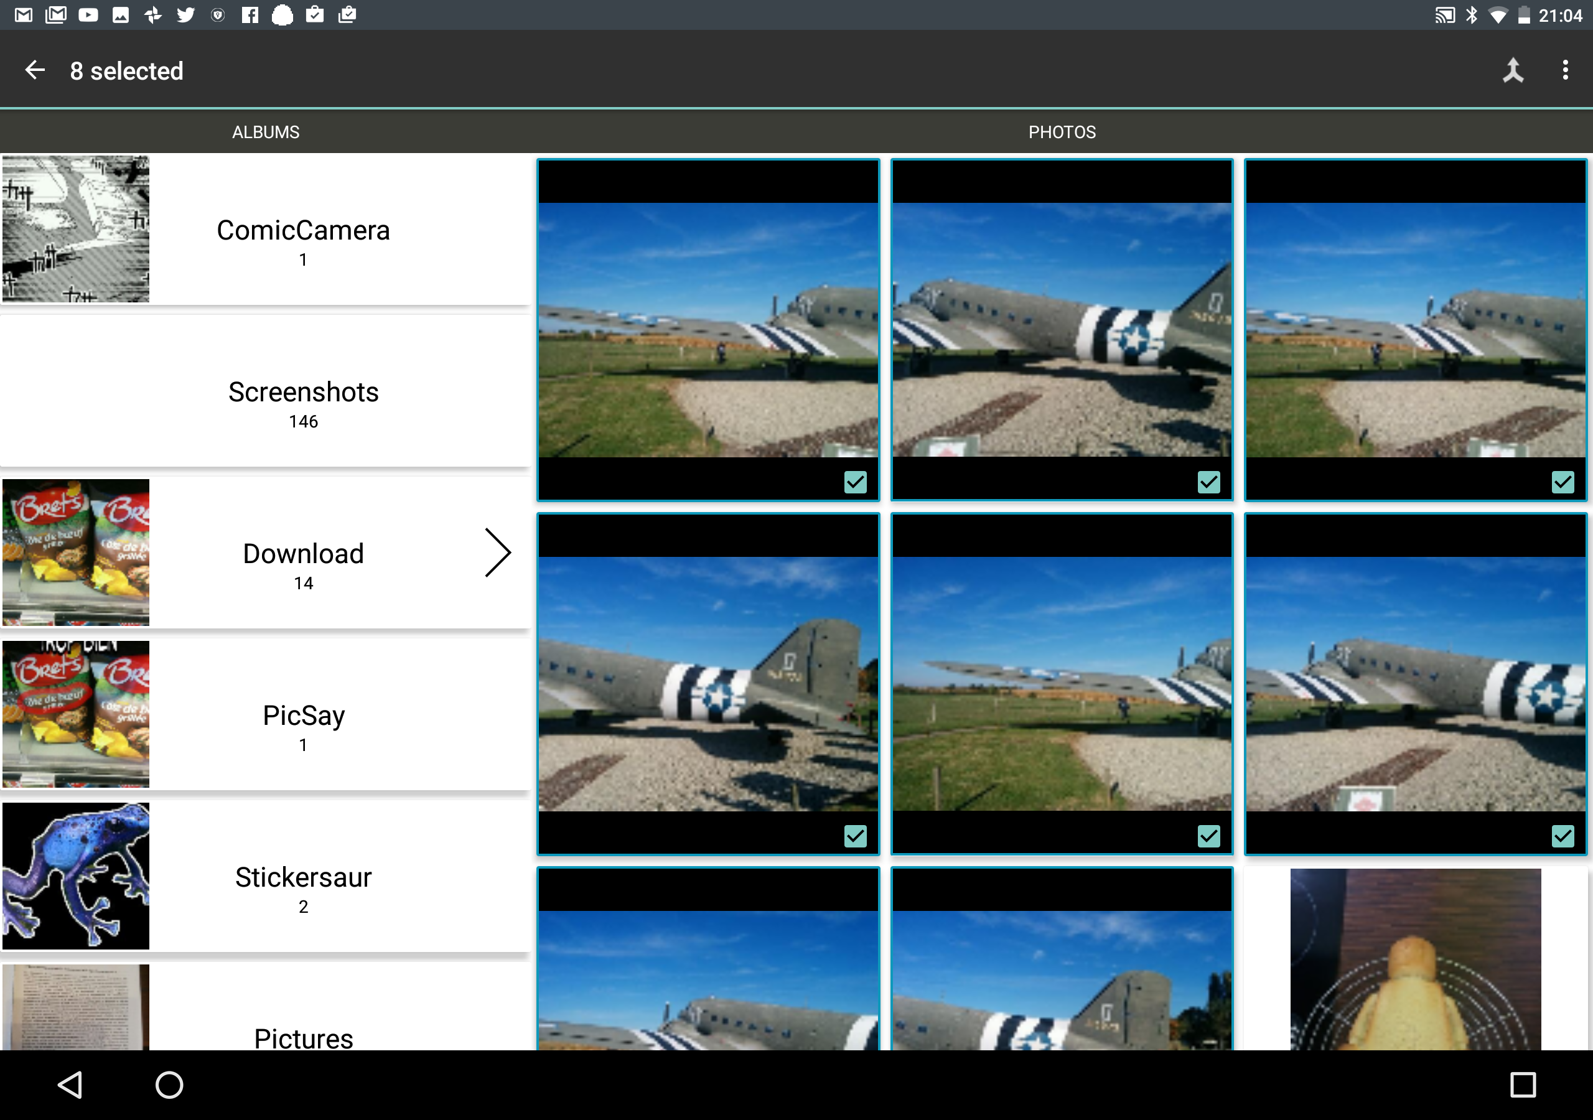Uncheck the plane tail photo in second row
The image size is (1593, 1120).
[855, 836]
